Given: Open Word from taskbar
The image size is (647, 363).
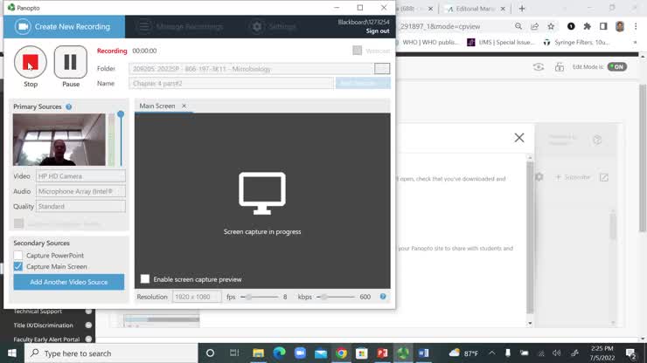Looking at the screenshot, I should (424, 353).
